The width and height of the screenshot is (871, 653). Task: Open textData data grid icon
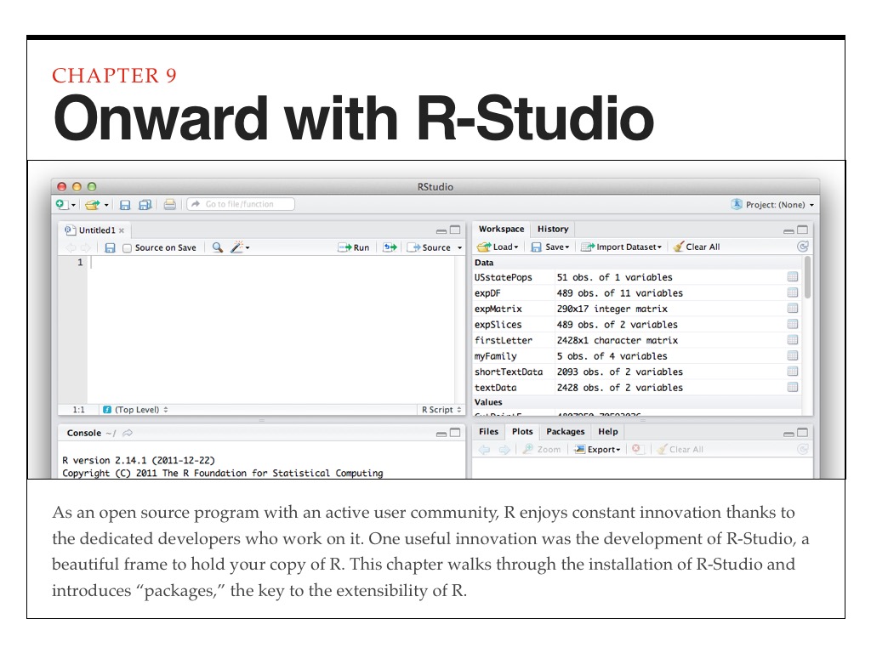tap(793, 387)
